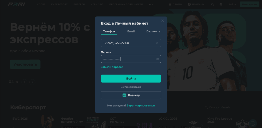Click the Войти login button in dialog
Viewport: 262px width, 128px height.
131,79
